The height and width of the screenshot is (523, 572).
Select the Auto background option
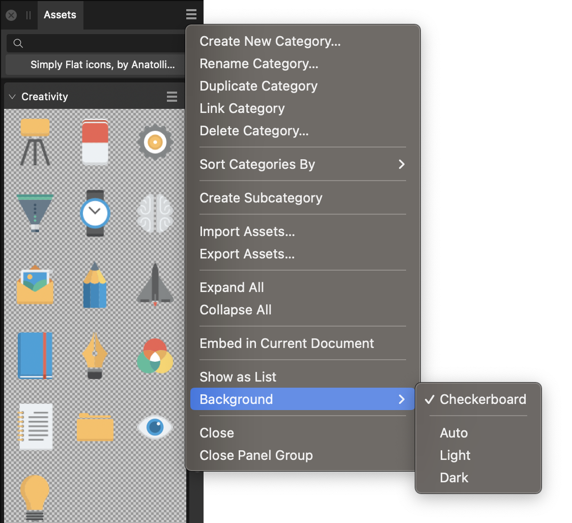click(453, 433)
